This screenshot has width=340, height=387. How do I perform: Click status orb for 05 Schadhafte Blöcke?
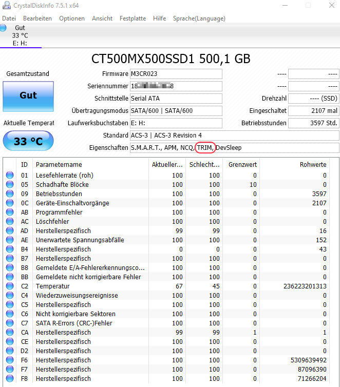(x=10, y=184)
